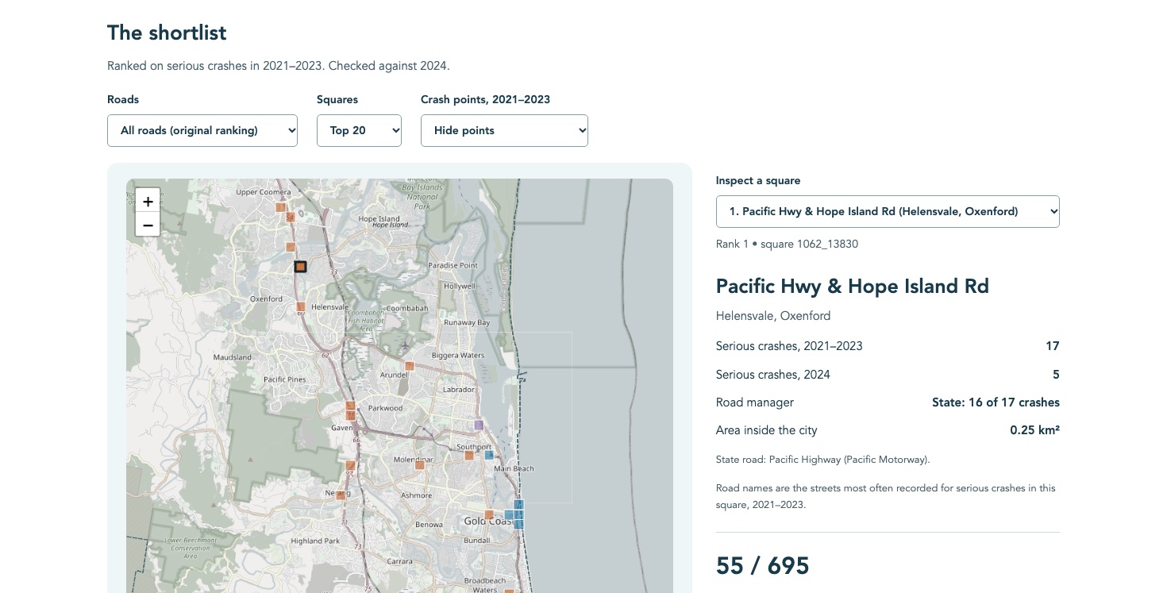Image resolution: width=1167 pixels, height=593 pixels.
Task: Click the '0.25 km²' area value
Action: [1034, 429]
